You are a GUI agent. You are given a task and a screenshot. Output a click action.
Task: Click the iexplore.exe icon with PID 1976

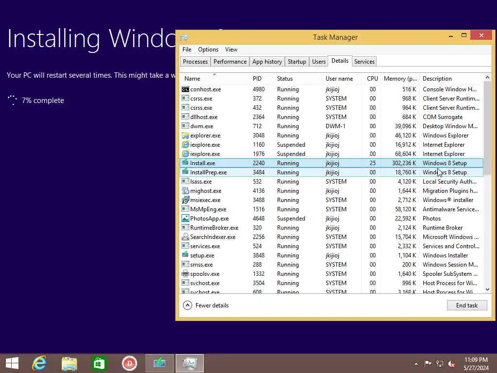coord(185,154)
